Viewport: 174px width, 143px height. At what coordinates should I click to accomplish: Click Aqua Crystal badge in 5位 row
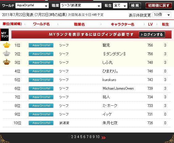[41, 80]
